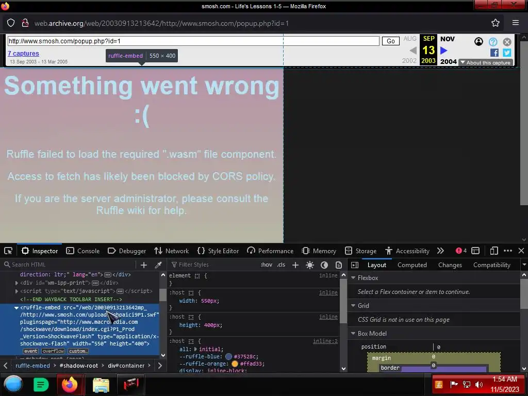
Task: Go to next capture with blue arrow
Action: (x=444, y=51)
